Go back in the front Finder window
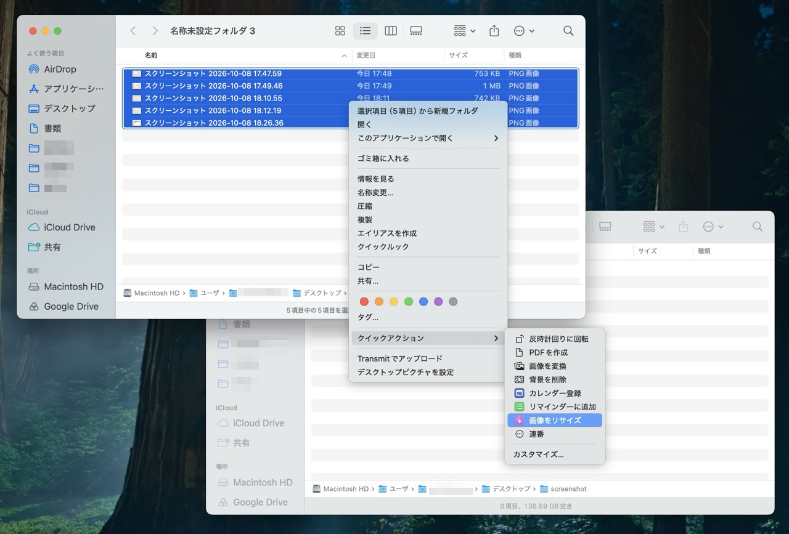The image size is (789, 534). pyautogui.click(x=133, y=31)
